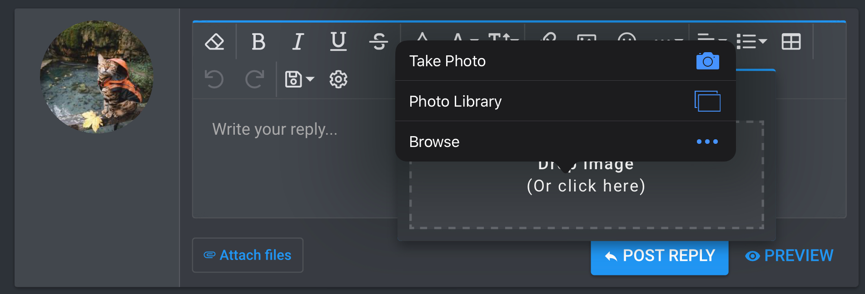The width and height of the screenshot is (865, 294).
Task: Toggle bold formatting
Action: 258,42
